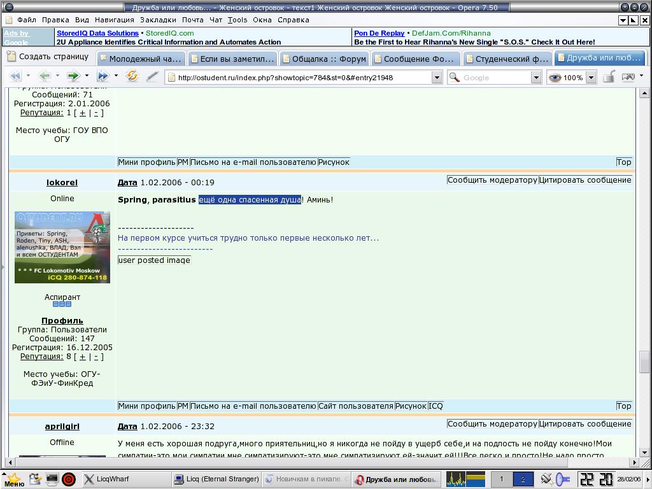
Task: Open LicqWharf taskbar window
Action: [x=126, y=479]
